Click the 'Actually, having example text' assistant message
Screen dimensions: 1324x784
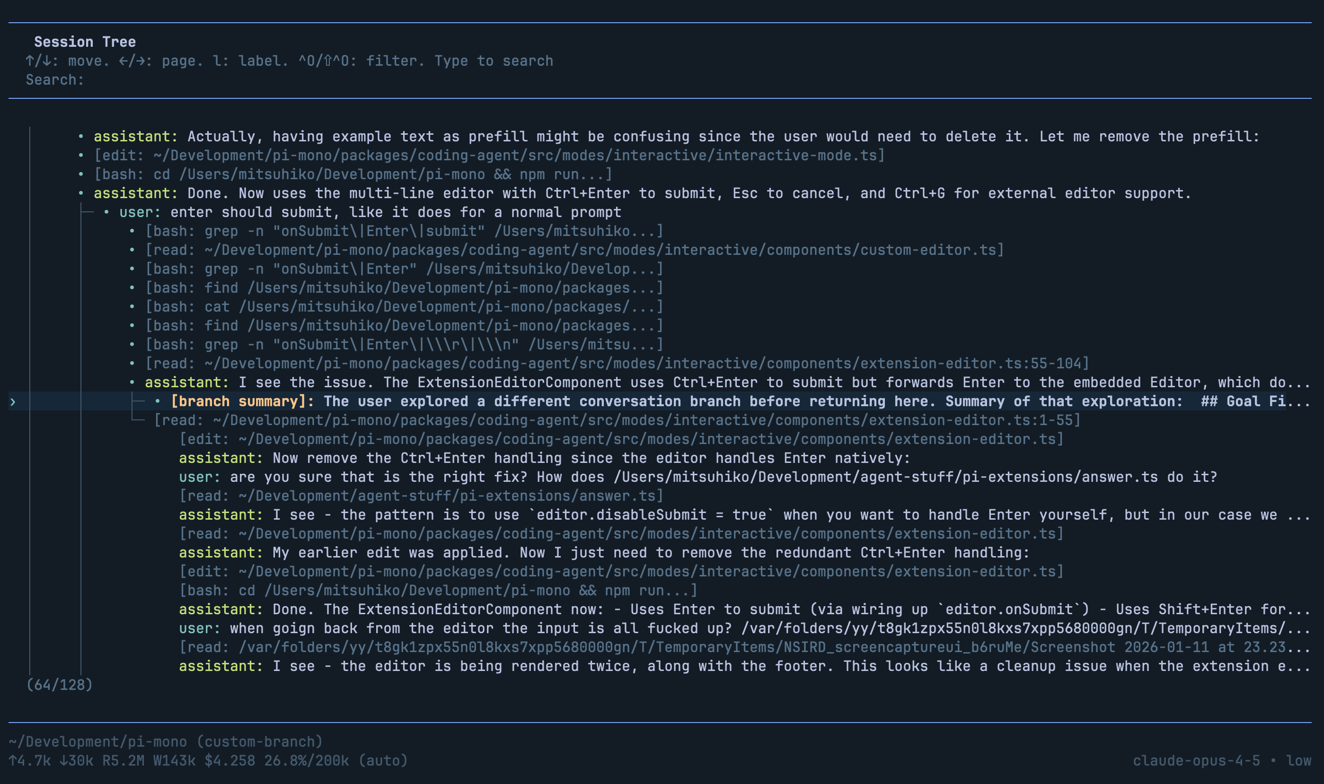(677, 136)
